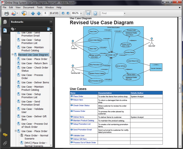
Task: Open the Attachments paperclip icon
Action: (5, 143)
